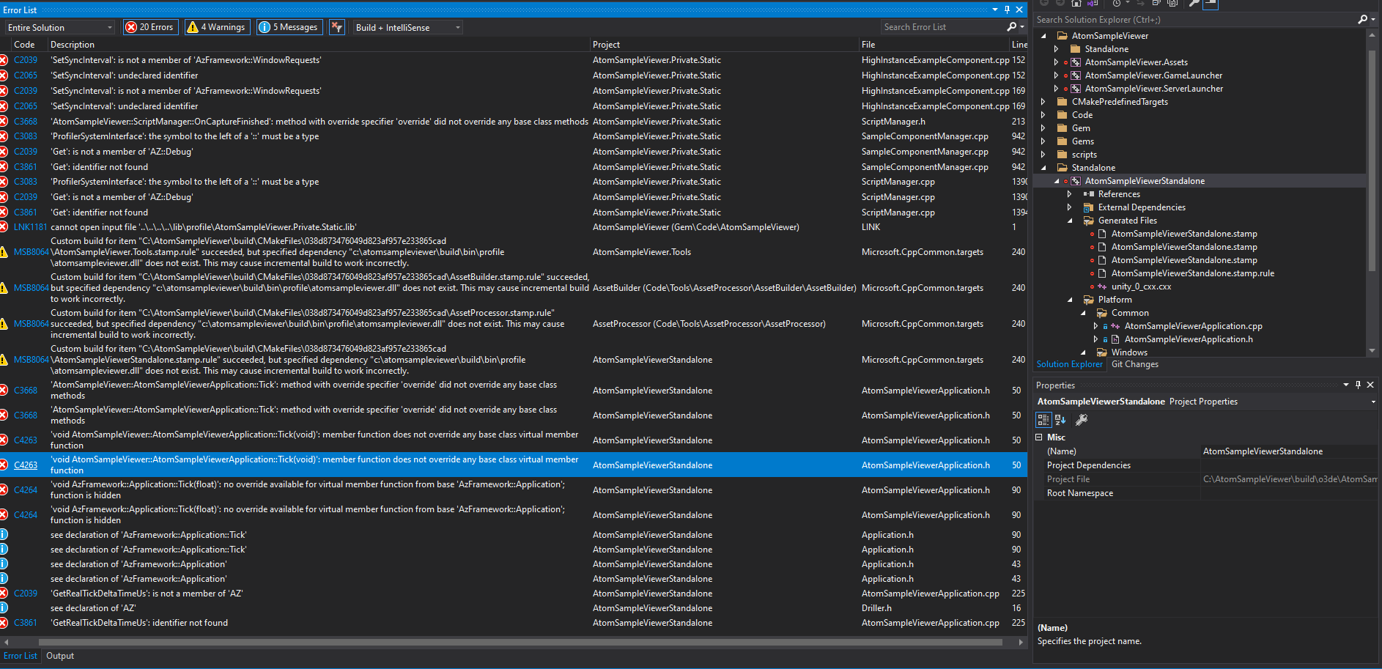The height and width of the screenshot is (669, 1382).
Task: Expand the References node under AtomSampleViewerStandalone
Action: pos(1069,193)
